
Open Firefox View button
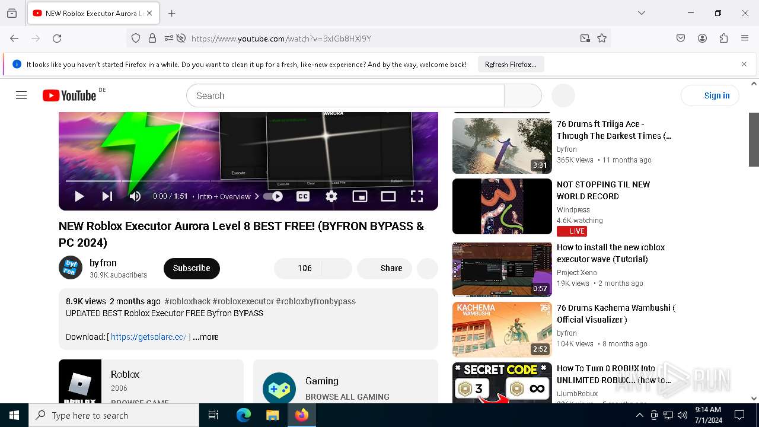tap(12, 13)
